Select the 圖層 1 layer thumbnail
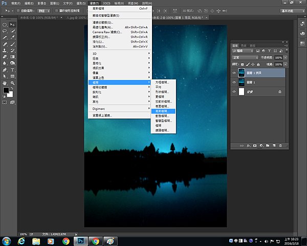Viewport: 307px width, 246px height. (241, 82)
